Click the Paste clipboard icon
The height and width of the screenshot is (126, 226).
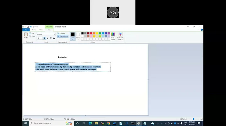coord(26,35)
